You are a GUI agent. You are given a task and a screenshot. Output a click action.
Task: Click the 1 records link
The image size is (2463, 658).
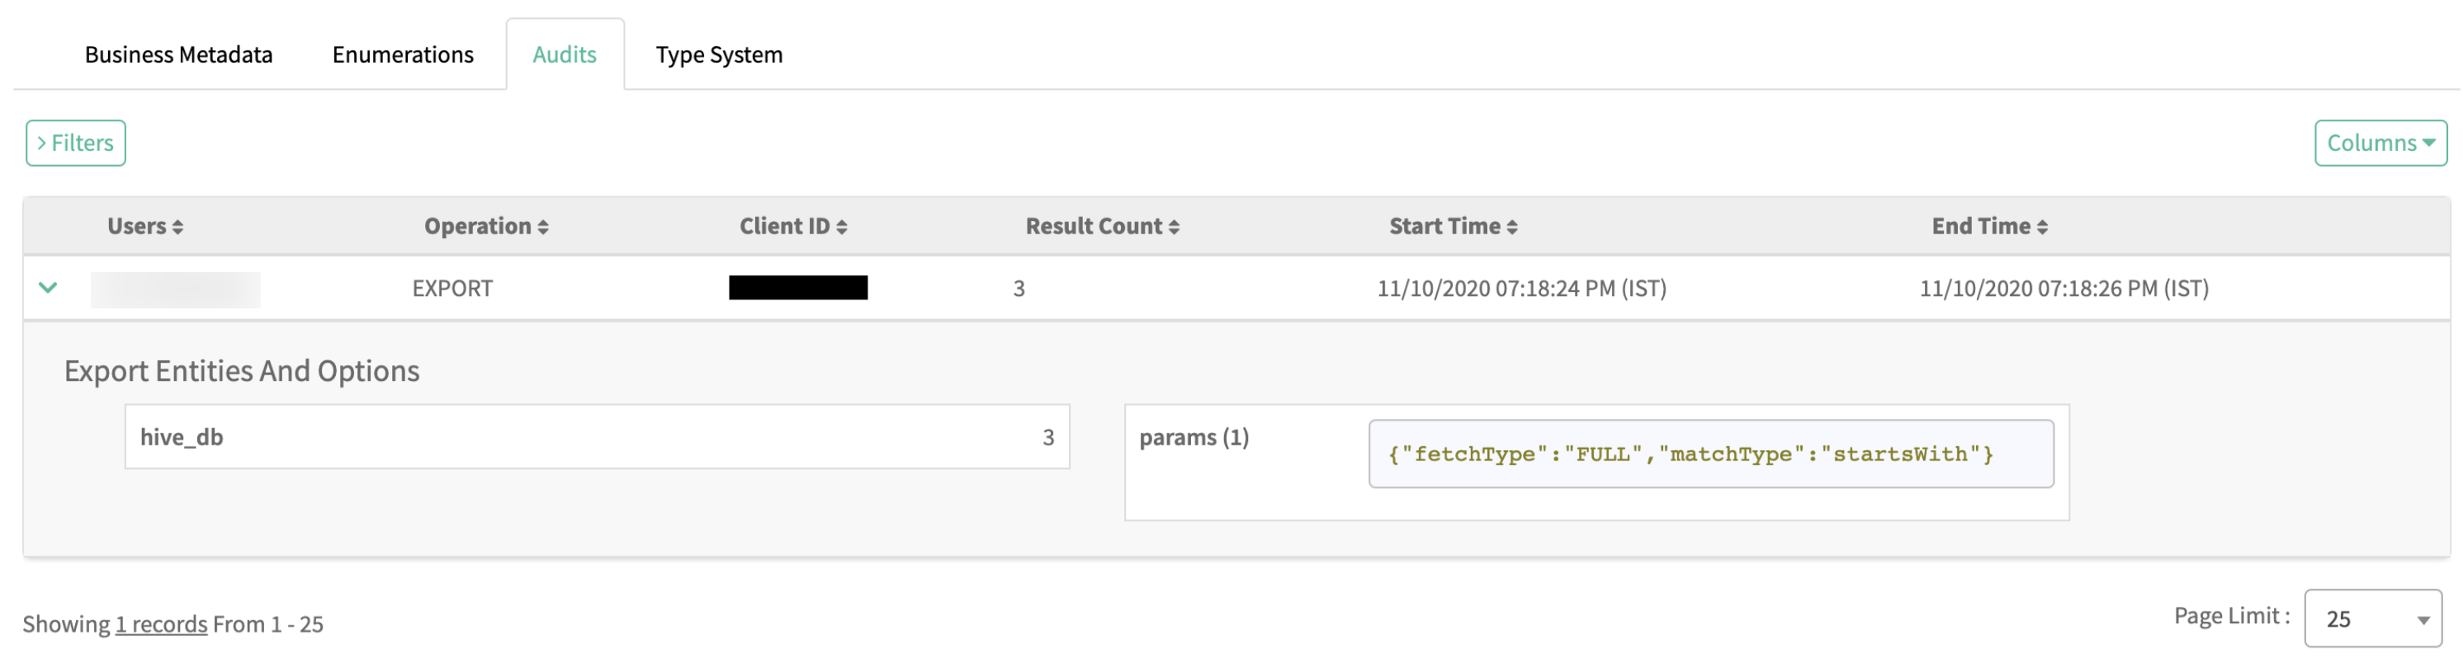tap(161, 624)
